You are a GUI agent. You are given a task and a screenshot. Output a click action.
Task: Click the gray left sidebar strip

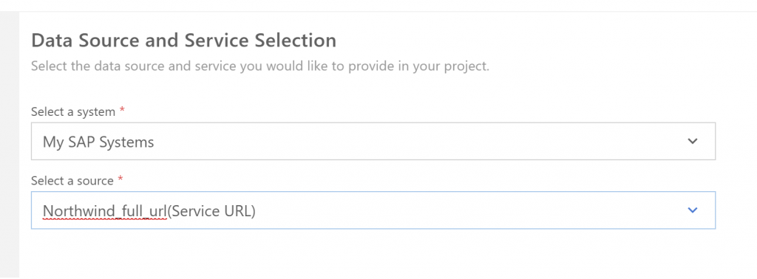click(9, 145)
